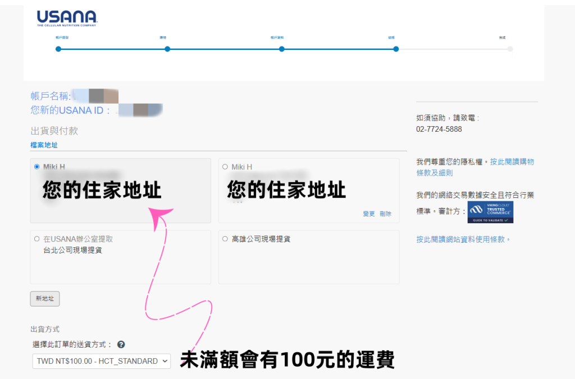
Task: Switch to the 檔案地址 tab
Action: click(44, 145)
